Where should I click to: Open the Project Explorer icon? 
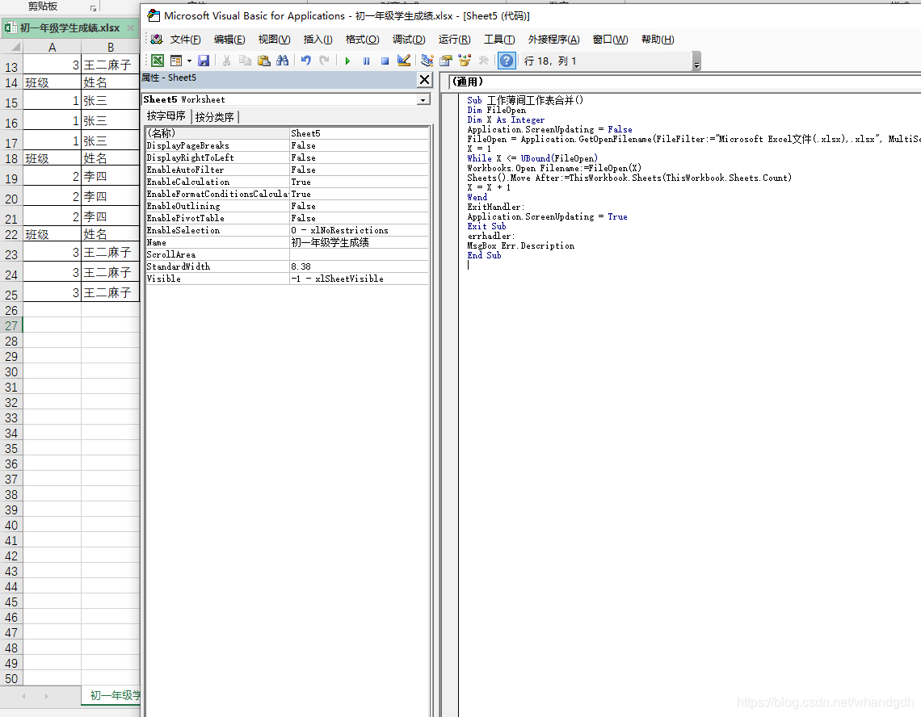coord(427,61)
